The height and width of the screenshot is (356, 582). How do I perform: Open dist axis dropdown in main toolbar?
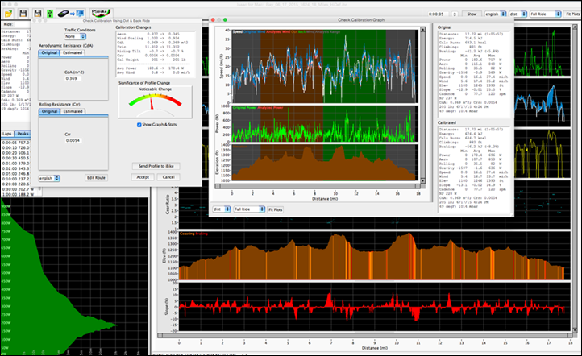518,14
